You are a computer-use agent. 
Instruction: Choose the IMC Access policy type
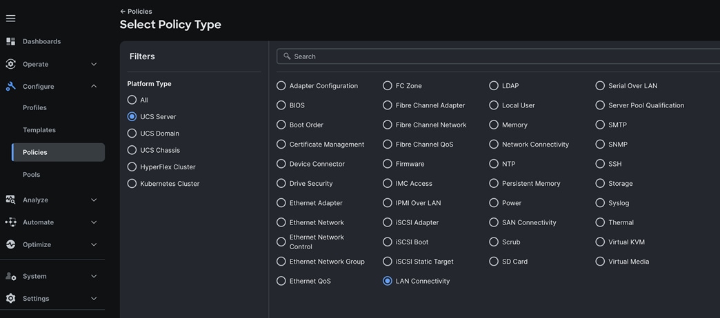click(388, 183)
